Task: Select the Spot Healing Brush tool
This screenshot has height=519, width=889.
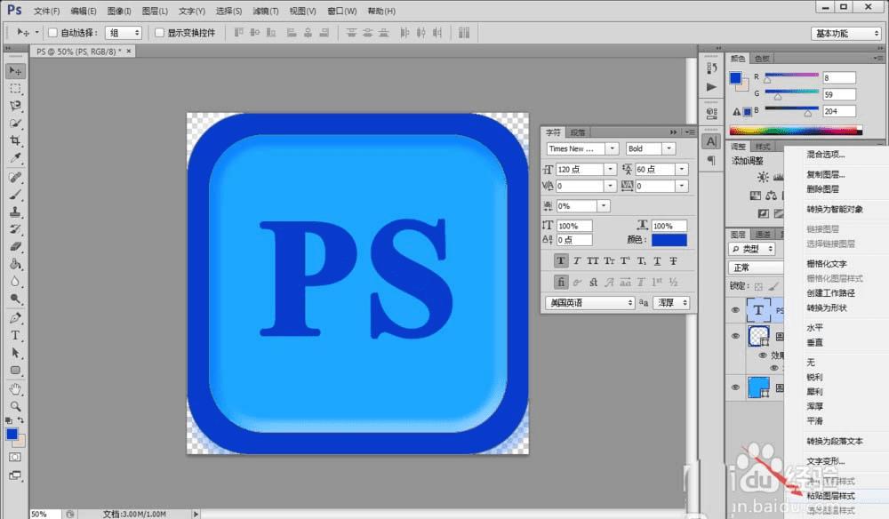Action: click(x=15, y=178)
